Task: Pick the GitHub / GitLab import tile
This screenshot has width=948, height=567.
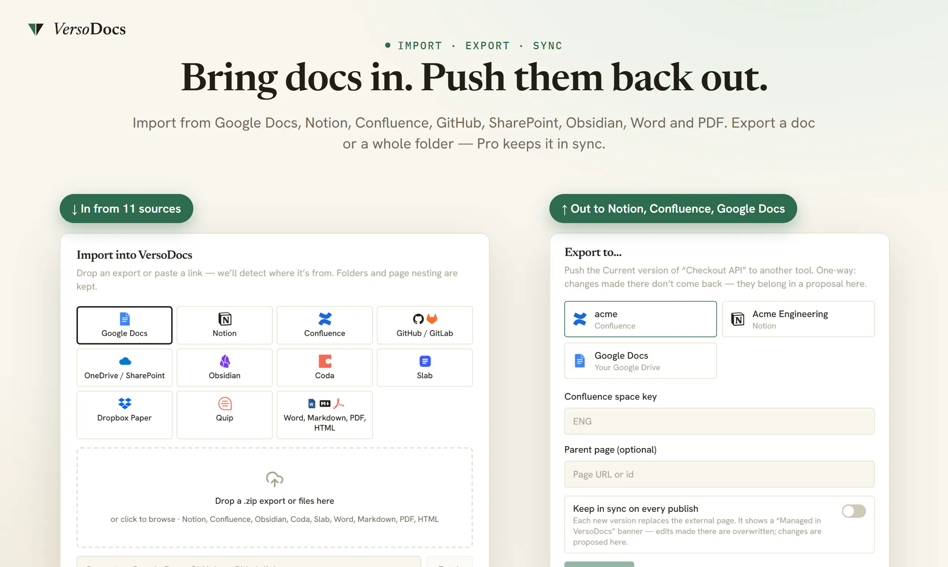Action: tap(425, 325)
